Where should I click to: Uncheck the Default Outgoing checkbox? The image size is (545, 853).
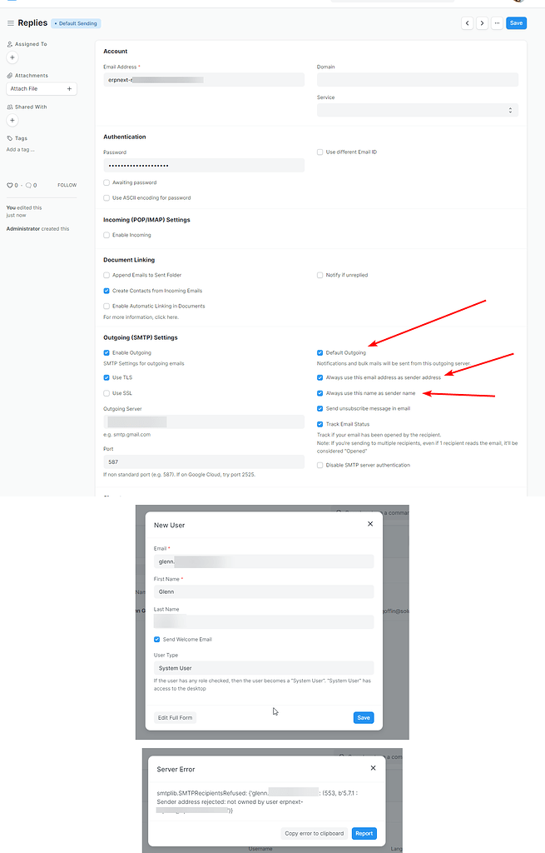[x=320, y=353]
